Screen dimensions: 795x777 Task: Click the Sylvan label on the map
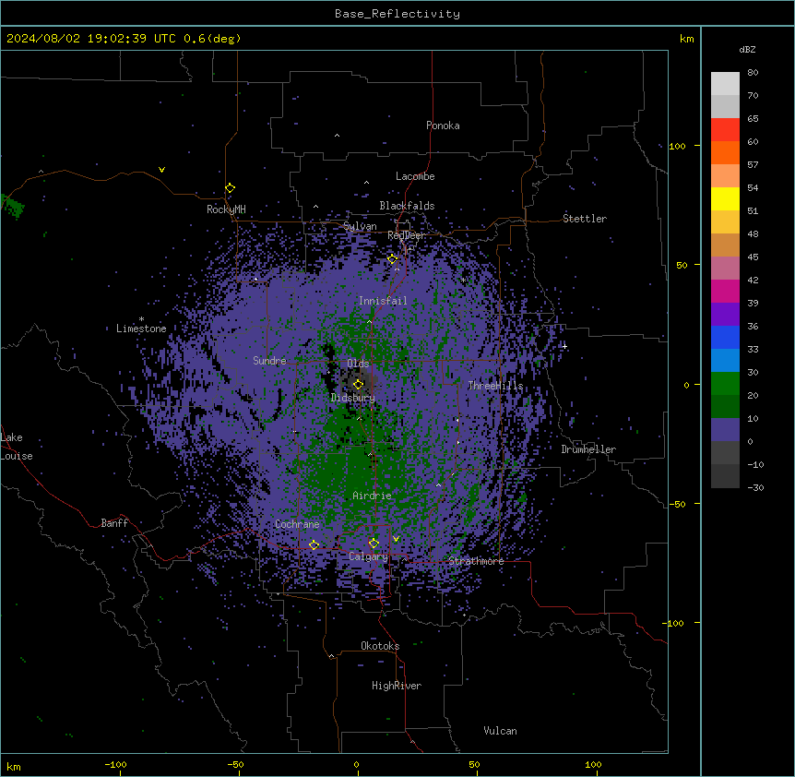click(360, 226)
